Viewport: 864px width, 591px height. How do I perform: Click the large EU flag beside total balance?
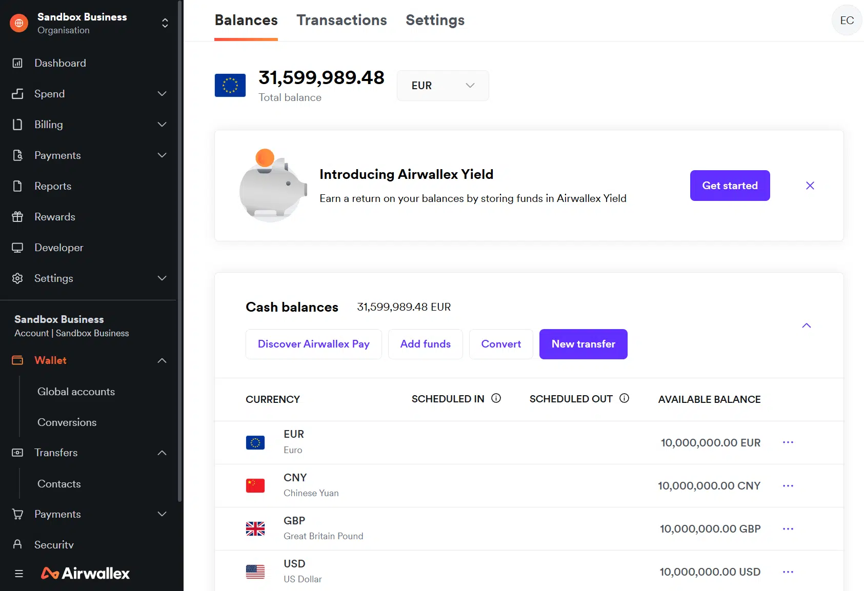(230, 85)
